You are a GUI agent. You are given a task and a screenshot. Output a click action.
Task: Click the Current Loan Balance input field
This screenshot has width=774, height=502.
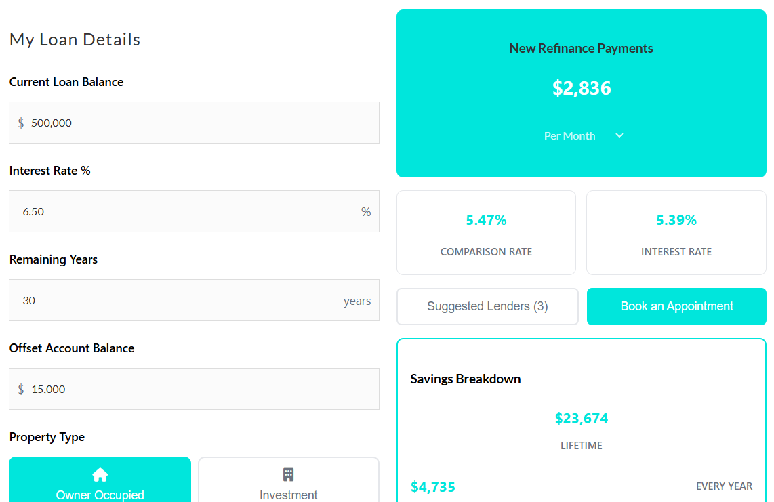[194, 123]
